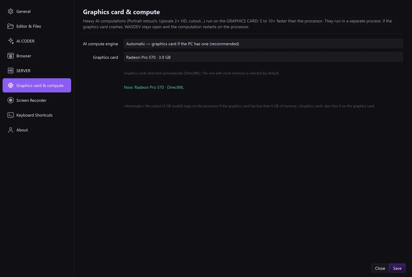Click the Keyboard Shortcuts terminal icon
The width and height of the screenshot is (412, 277).
tap(11, 115)
